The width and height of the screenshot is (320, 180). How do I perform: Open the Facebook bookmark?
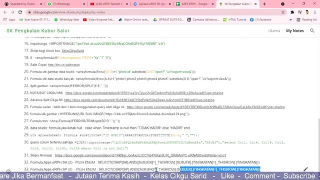[261, 19]
